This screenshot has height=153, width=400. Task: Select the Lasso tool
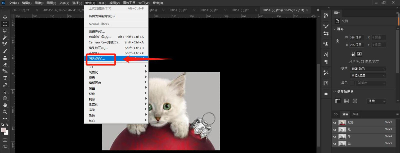(x=5, y=31)
